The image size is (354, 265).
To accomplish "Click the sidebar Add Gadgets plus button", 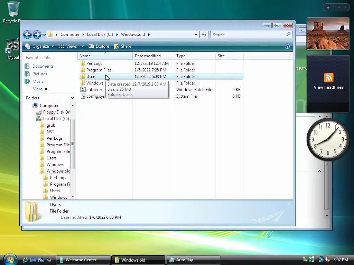I will (328, 7).
